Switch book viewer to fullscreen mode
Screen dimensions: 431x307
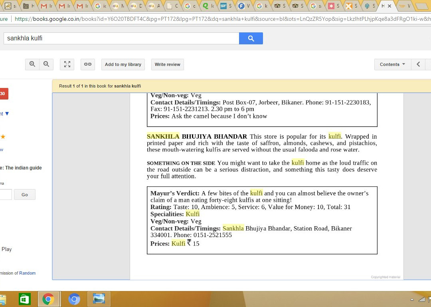pos(67,64)
